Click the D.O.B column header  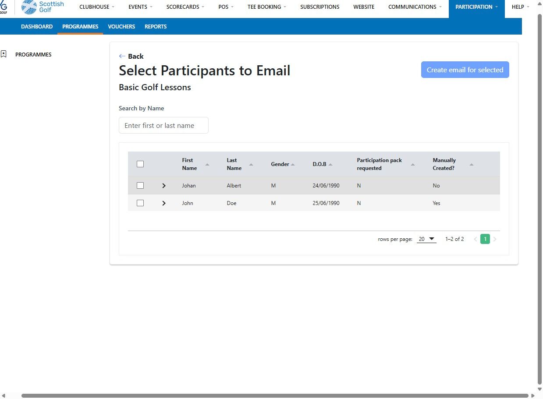319,164
